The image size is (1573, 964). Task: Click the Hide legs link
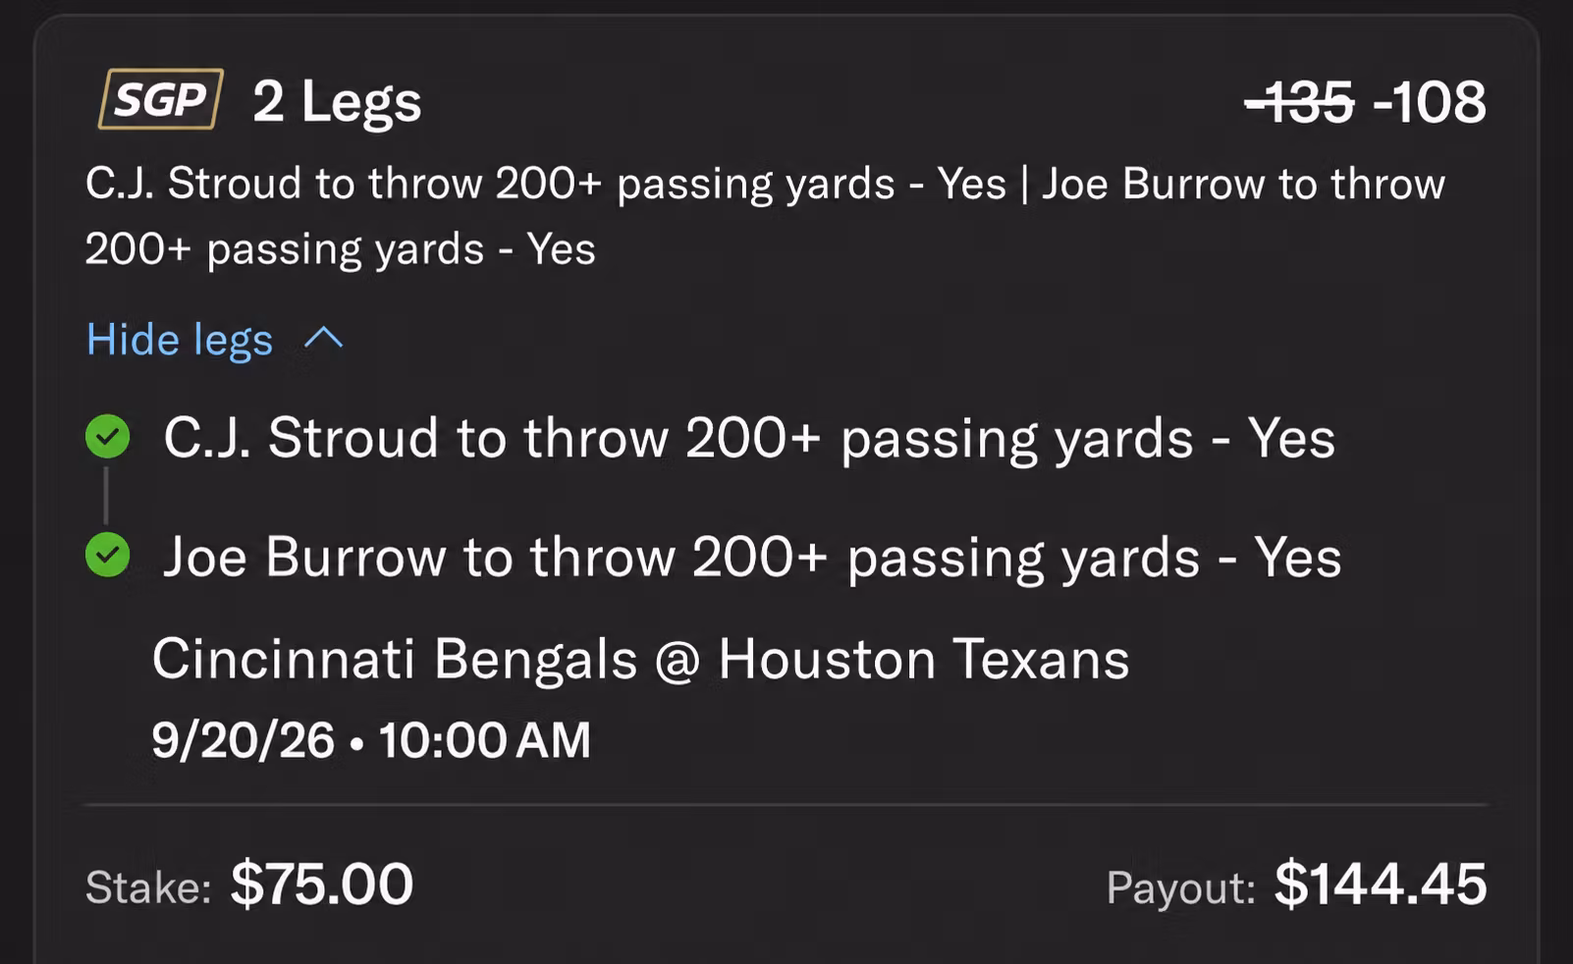[180, 340]
